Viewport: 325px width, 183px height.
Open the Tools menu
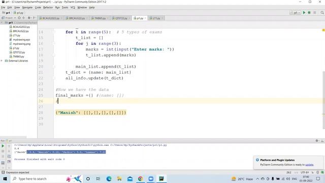(65, 8)
